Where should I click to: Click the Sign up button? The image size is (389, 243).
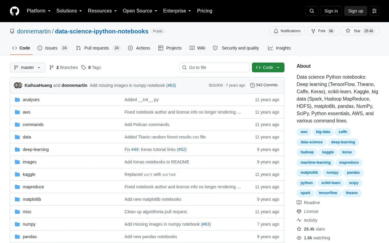coord(356,11)
